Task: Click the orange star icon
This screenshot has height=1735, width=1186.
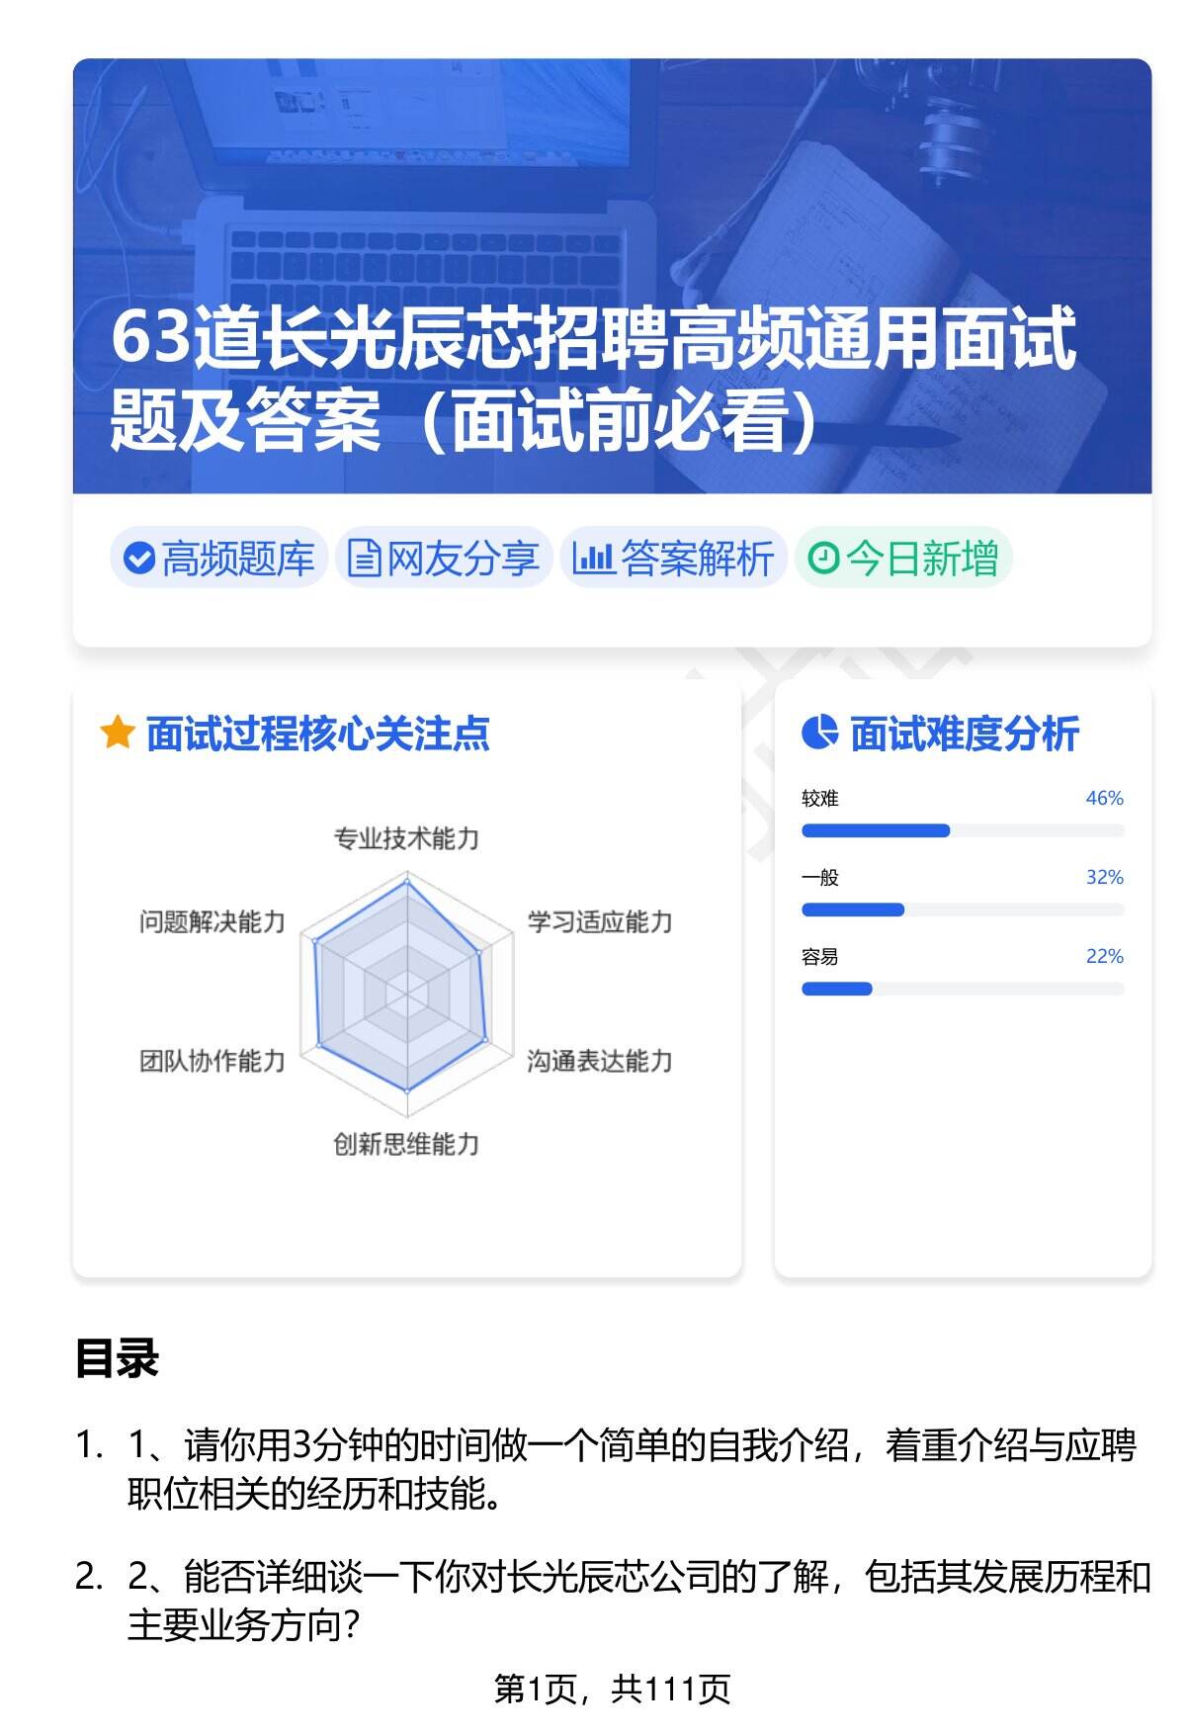Action: click(x=117, y=734)
